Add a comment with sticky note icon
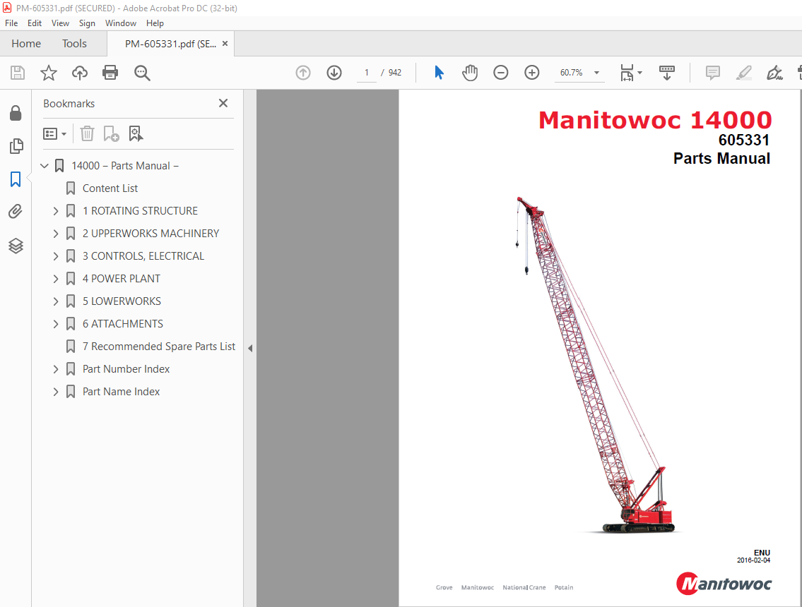The image size is (802, 607). [x=712, y=73]
